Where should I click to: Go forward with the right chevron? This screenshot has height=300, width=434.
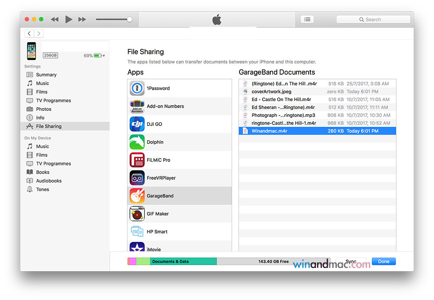39,33
